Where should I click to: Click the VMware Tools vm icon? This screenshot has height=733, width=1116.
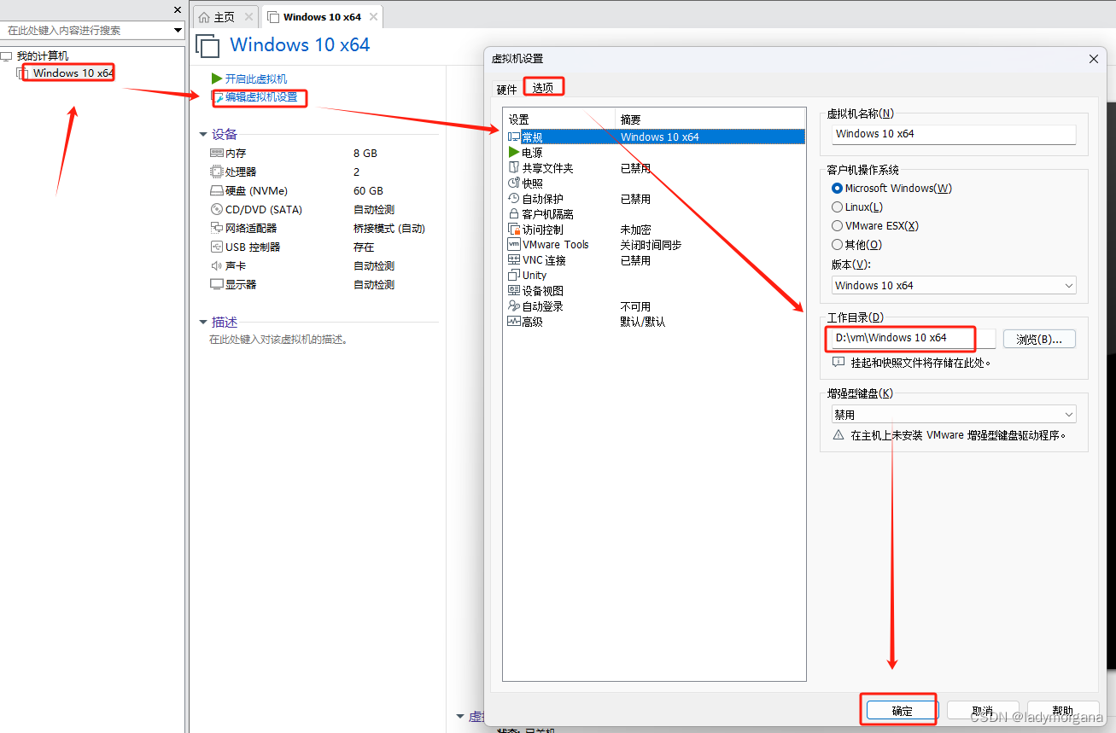tap(514, 245)
